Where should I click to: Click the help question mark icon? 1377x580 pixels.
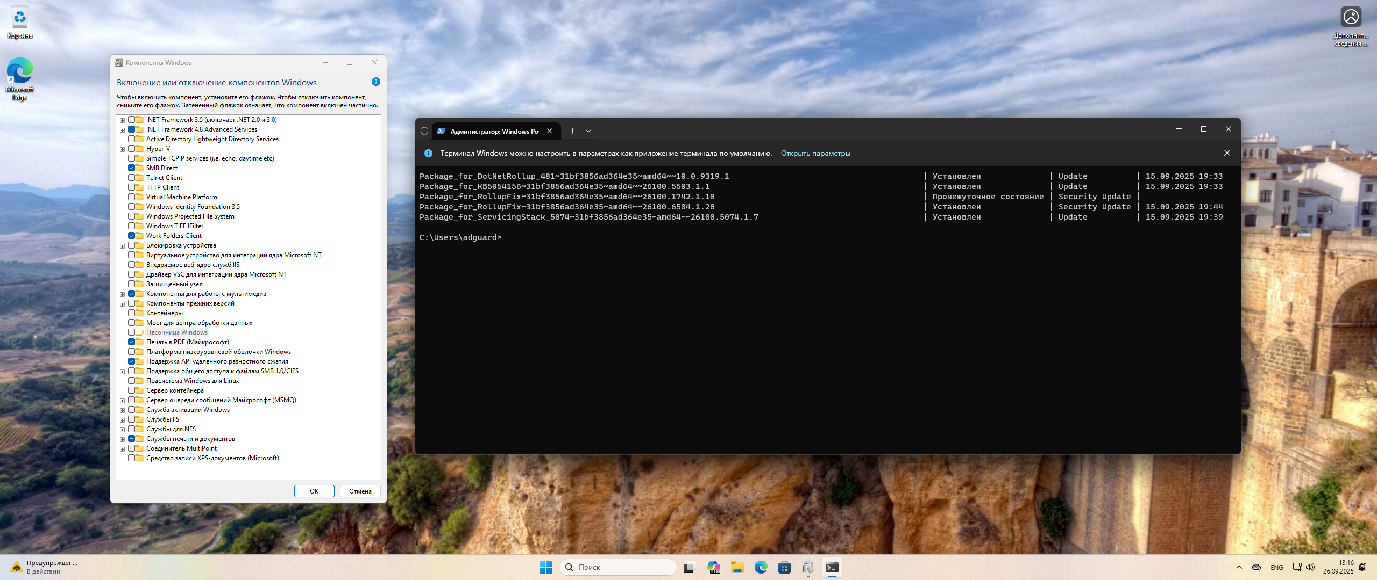click(x=375, y=82)
